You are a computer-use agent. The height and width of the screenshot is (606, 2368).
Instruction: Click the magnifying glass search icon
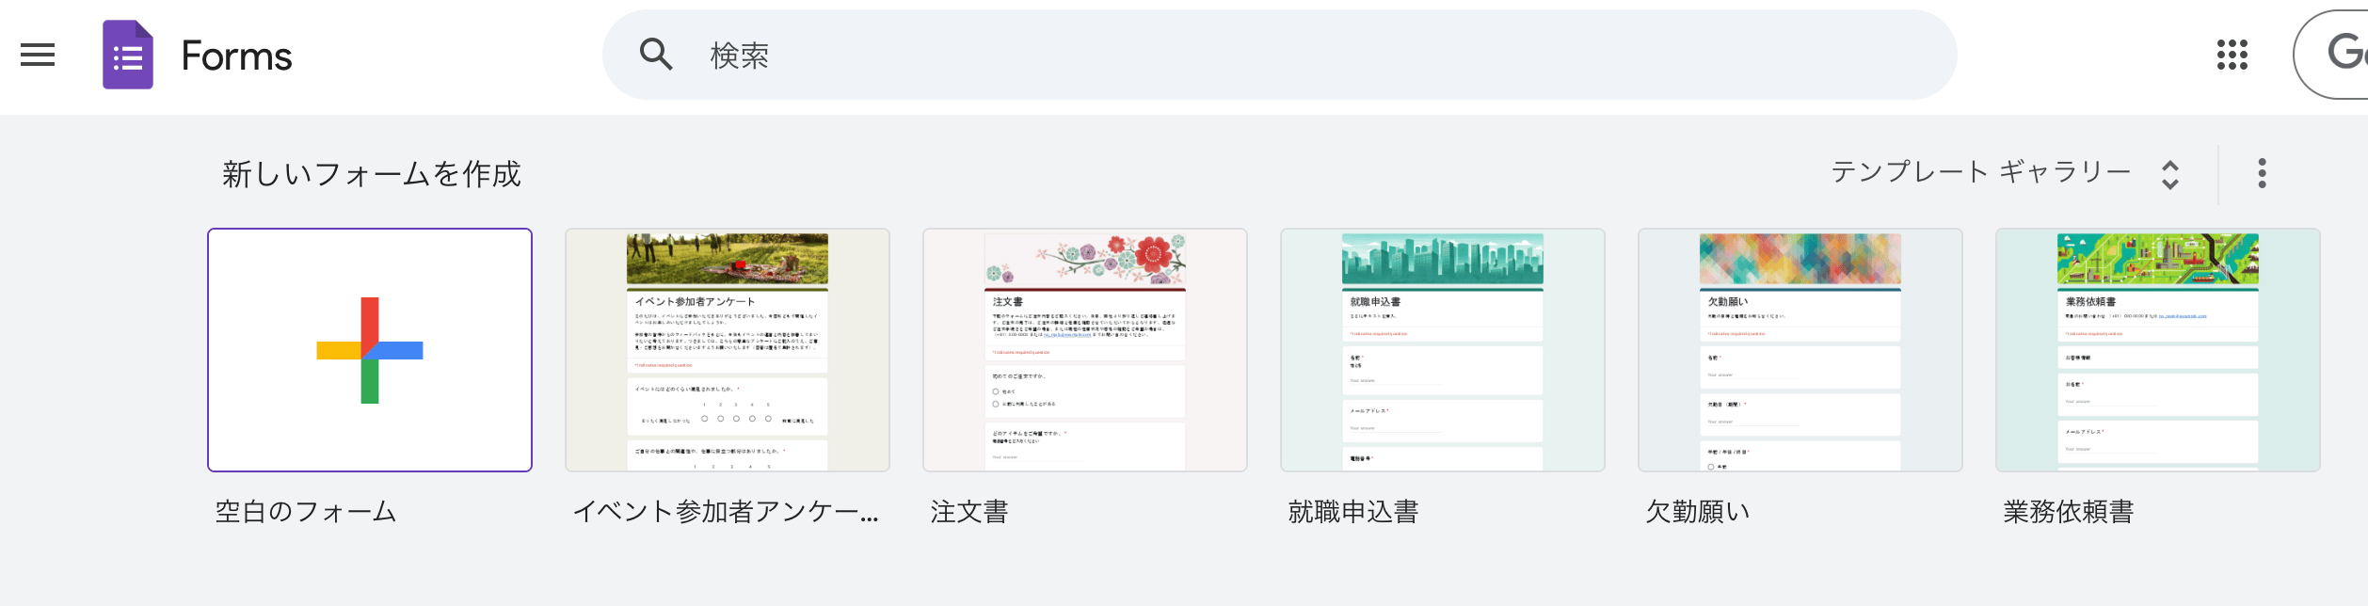[656, 56]
